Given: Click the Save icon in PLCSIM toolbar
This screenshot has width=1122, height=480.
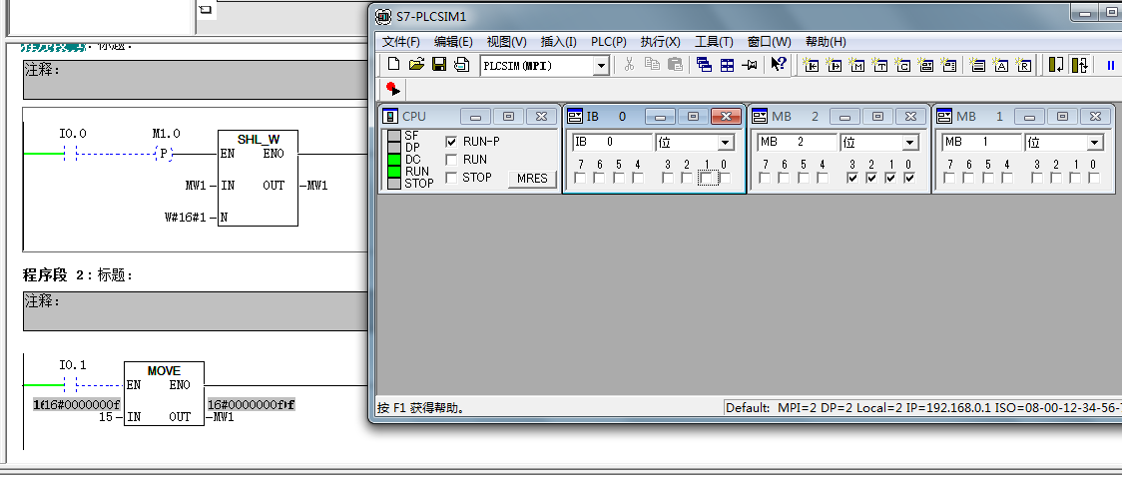Looking at the screenshot, I should click(x=438, y=65).
